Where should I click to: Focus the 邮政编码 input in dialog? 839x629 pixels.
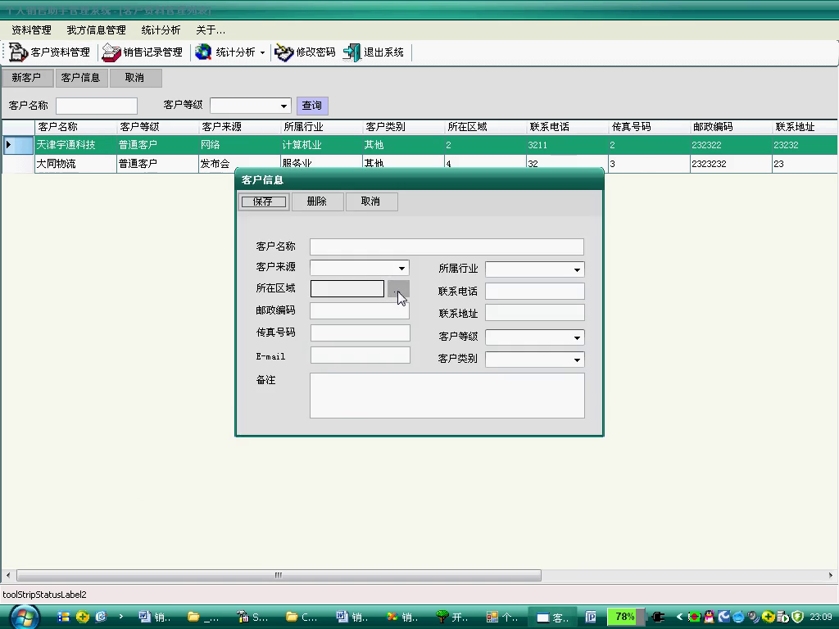360,310
